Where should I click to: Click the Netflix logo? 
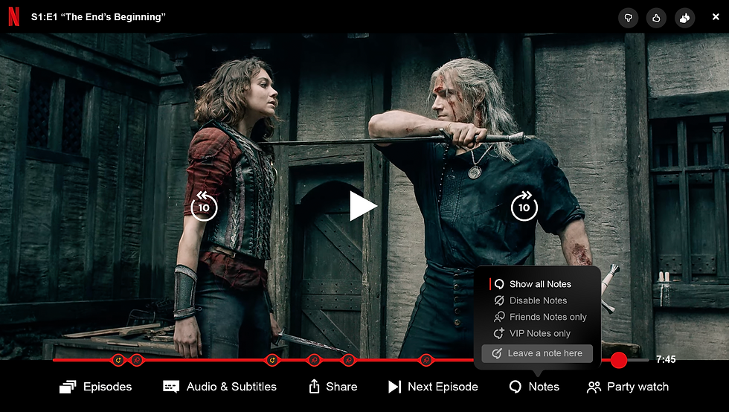click(x=14, y=17)
